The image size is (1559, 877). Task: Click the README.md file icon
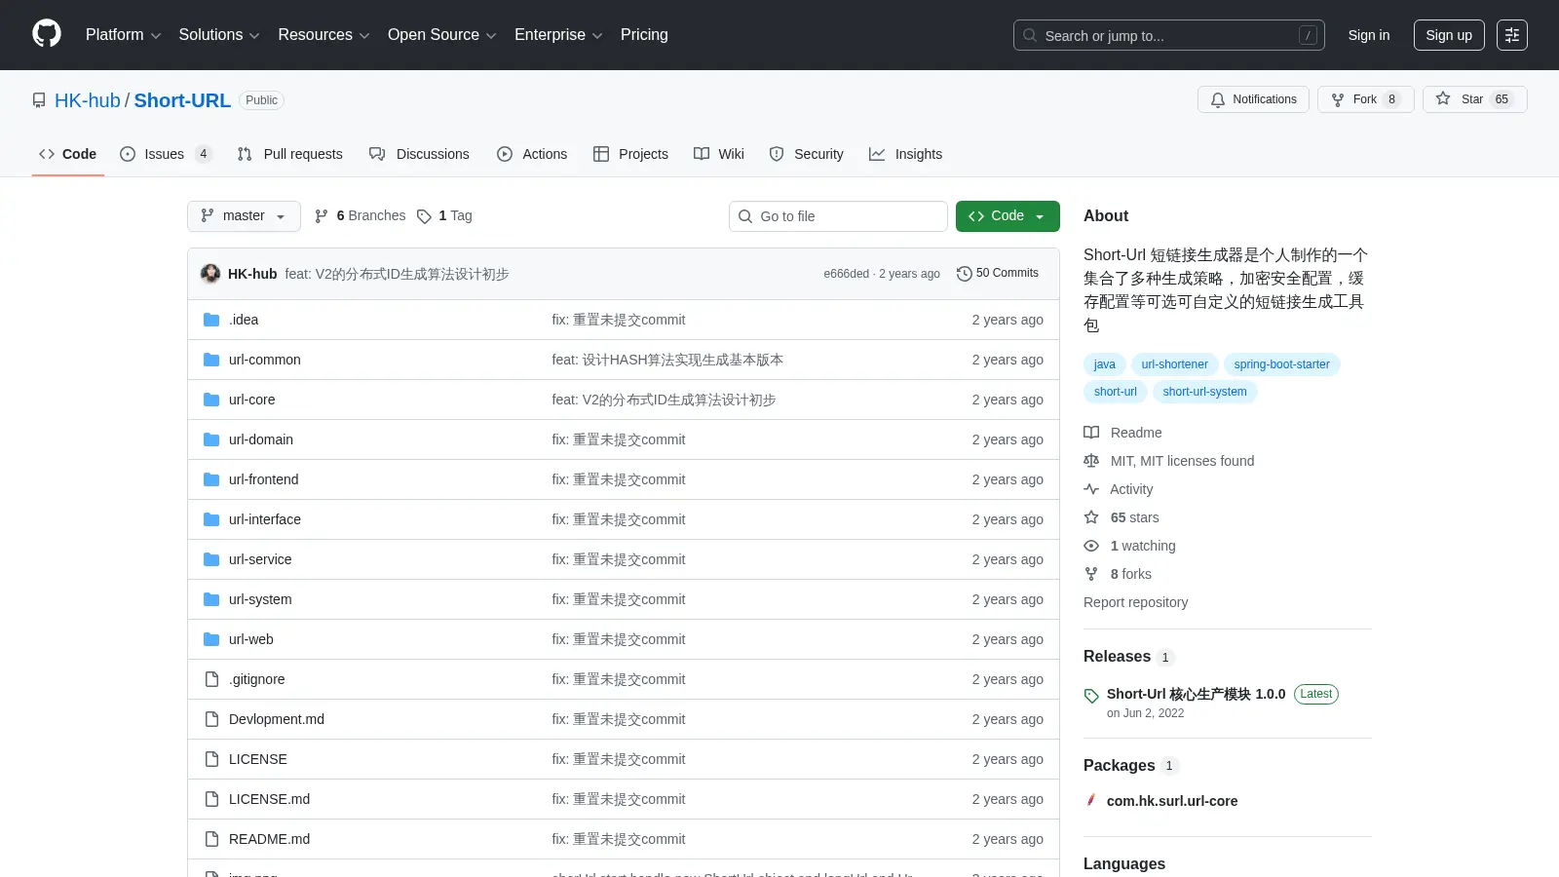pos(211,839)
